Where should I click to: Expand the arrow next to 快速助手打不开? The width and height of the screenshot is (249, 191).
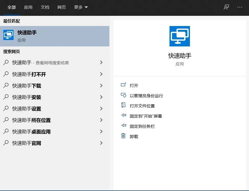[x=101, y=74]
